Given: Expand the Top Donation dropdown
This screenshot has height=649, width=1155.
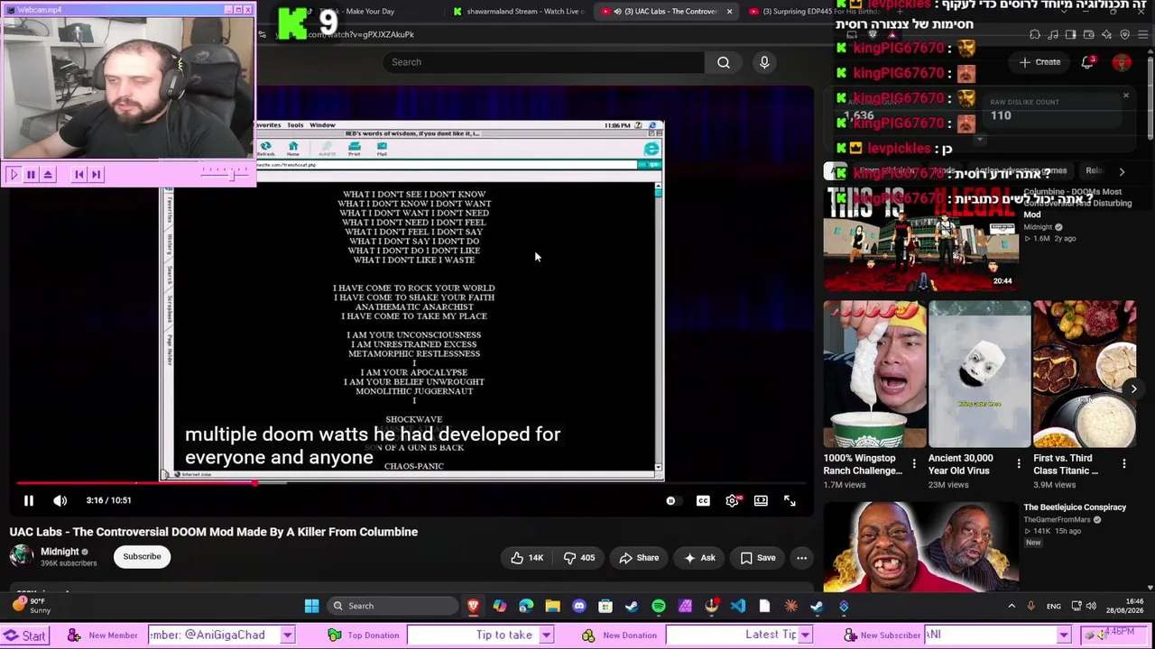Looking at the screenshot, I should pyautogui.click(x=546, y=635).
